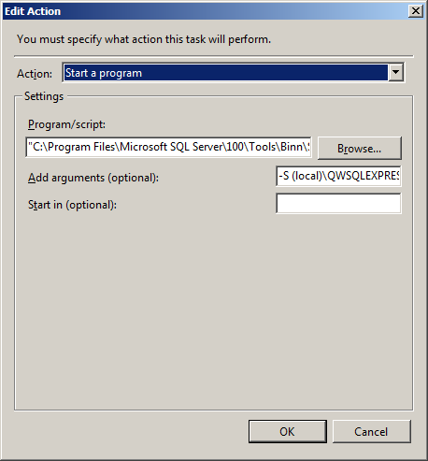
Task: Click the 'Add arguments (optional):' label
Action: click(x=93, y=178)
